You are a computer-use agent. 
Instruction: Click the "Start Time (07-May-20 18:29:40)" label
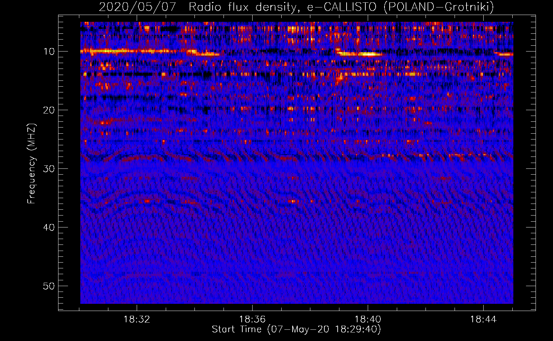[296, 329]
